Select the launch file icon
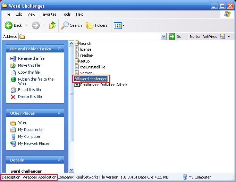Screen dimensions: 236x182 point(77,43)
